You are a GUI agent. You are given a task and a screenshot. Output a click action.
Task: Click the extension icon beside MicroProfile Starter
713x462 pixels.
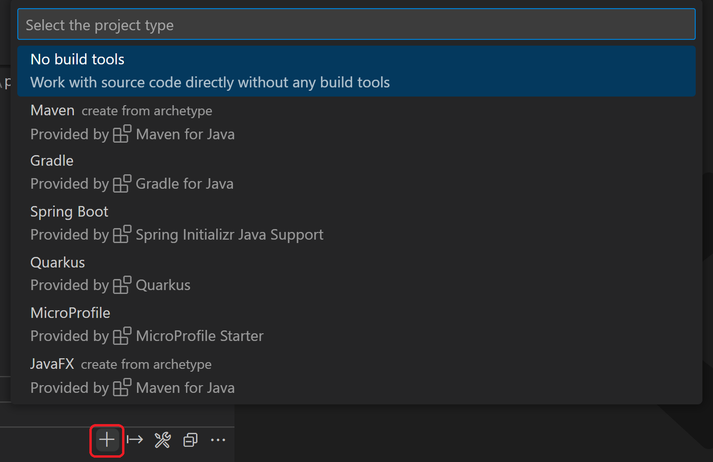(x=122, y=335)
